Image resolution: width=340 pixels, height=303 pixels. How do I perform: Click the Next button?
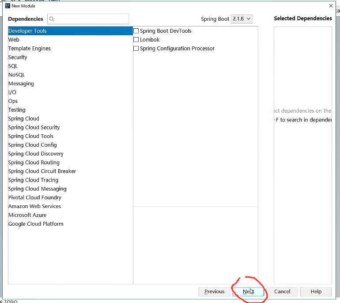pos(248,292)
